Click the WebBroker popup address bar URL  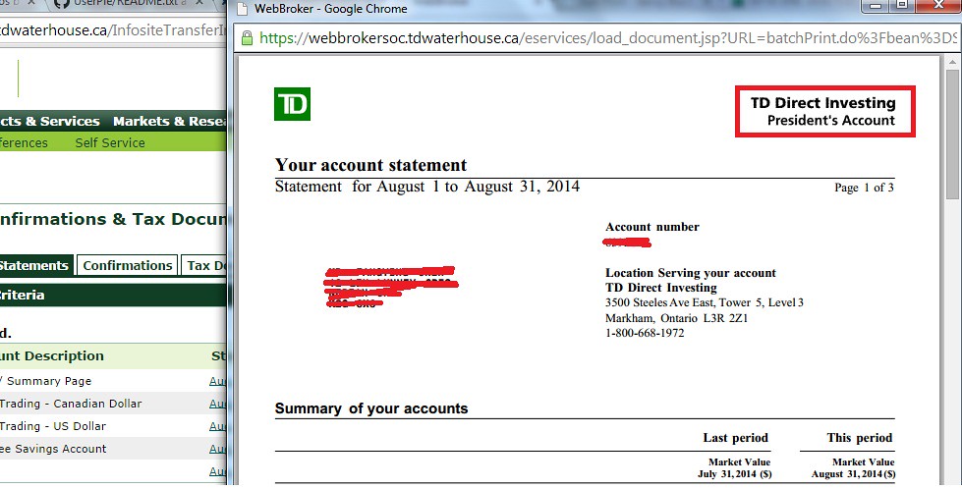(607, 38)
